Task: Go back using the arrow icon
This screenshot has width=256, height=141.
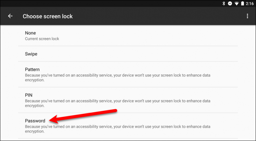Action: (10, 16)
